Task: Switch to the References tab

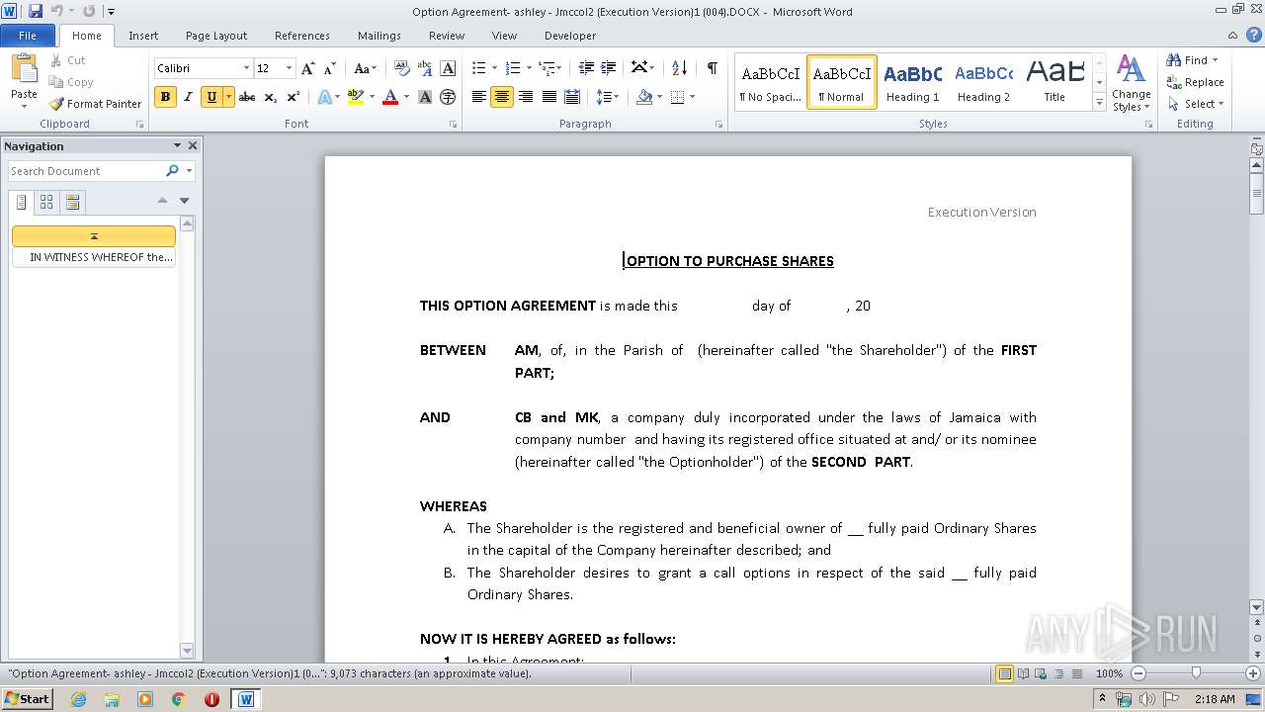Action: [x=302, y=36]
